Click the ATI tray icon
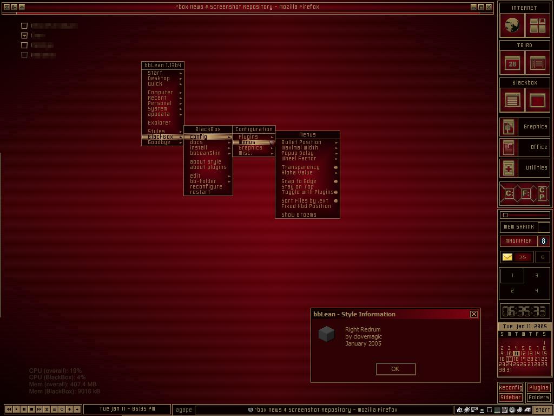The height and width of the screenshot is (416, 554). click(x=527, y=410)
